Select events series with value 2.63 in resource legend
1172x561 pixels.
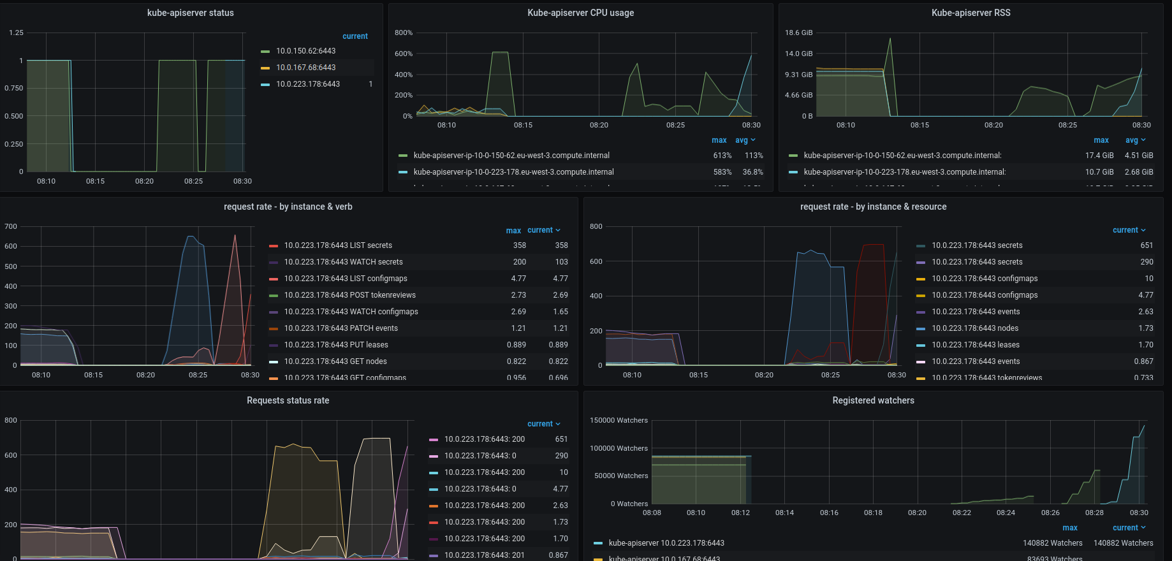coord(976,312)
